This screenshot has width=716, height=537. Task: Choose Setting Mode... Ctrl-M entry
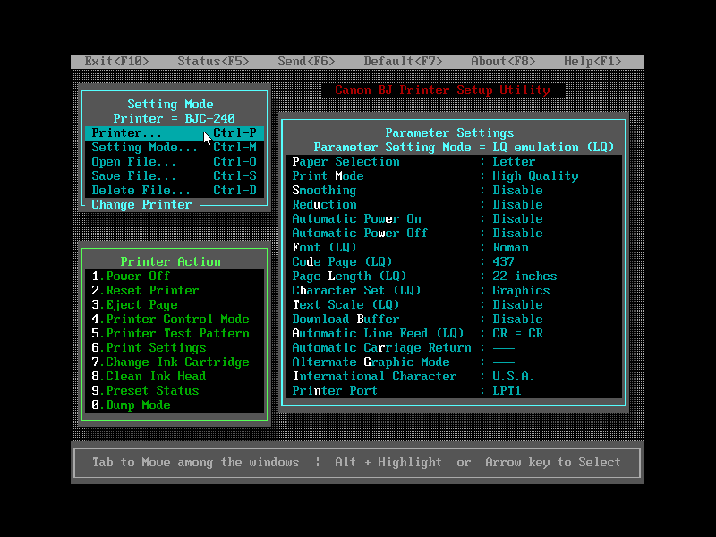coord(175,147)
